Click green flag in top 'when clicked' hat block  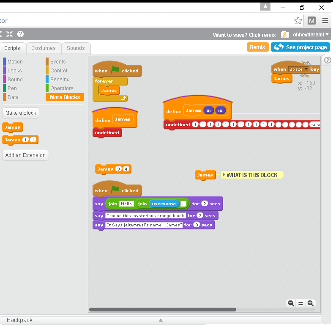coord(115,70)
